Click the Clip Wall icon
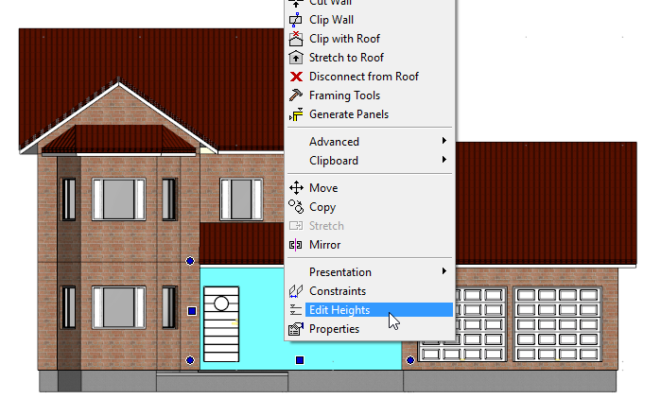The width and height of the screenshot is (661, 416). (296, 20)
